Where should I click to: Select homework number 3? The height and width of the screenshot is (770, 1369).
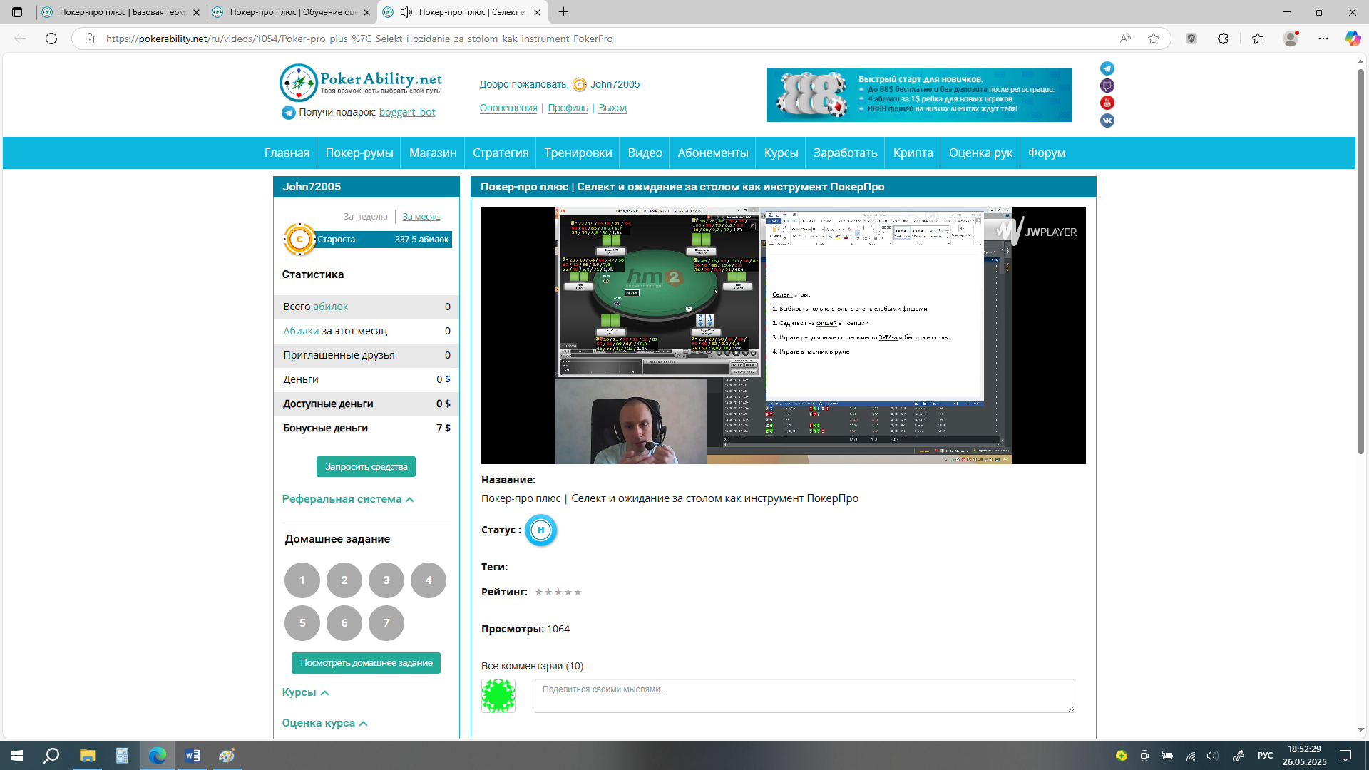tap(386, 580)
